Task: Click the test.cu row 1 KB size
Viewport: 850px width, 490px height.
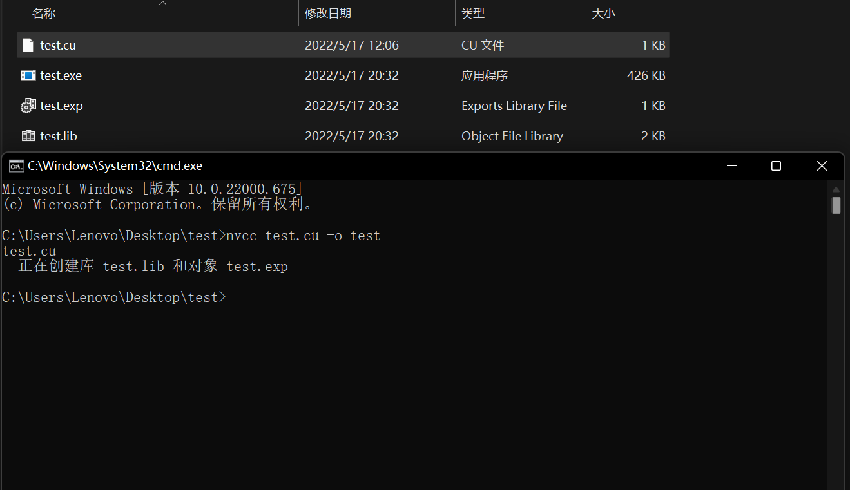Action: pos(653,45)
